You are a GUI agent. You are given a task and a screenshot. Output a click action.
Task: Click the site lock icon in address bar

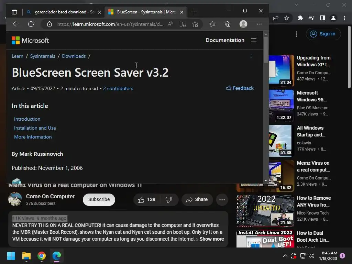tap(49, 24)
